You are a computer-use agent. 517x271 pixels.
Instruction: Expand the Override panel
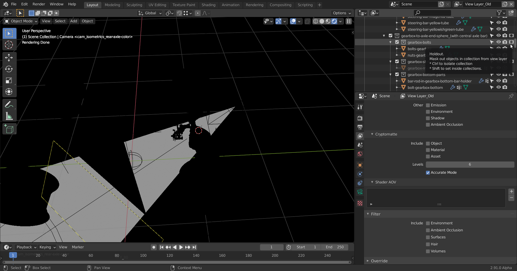[x=379, y=261]
